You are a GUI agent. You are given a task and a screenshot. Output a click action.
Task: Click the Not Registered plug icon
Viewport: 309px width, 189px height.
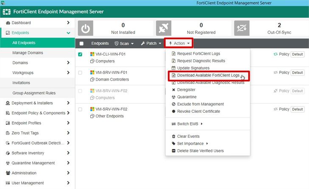[163, 28]
